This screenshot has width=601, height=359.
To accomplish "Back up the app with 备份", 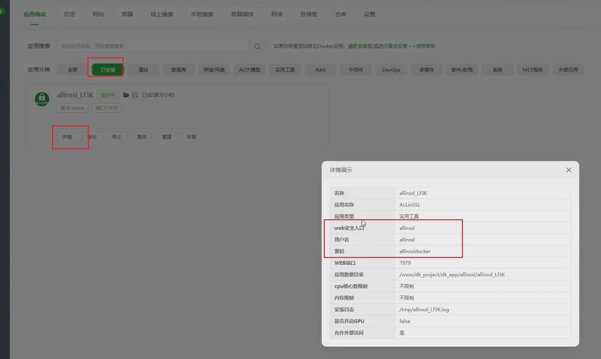I will coord(92,137).
